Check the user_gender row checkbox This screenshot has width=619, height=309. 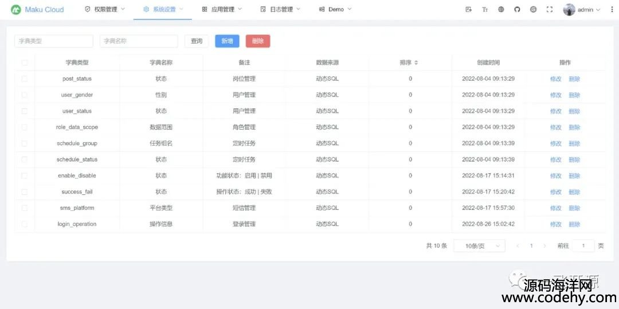pyautogui.click(x=25, y=95)
